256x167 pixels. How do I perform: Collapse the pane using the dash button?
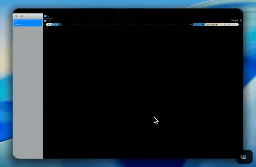coord(48,21)
